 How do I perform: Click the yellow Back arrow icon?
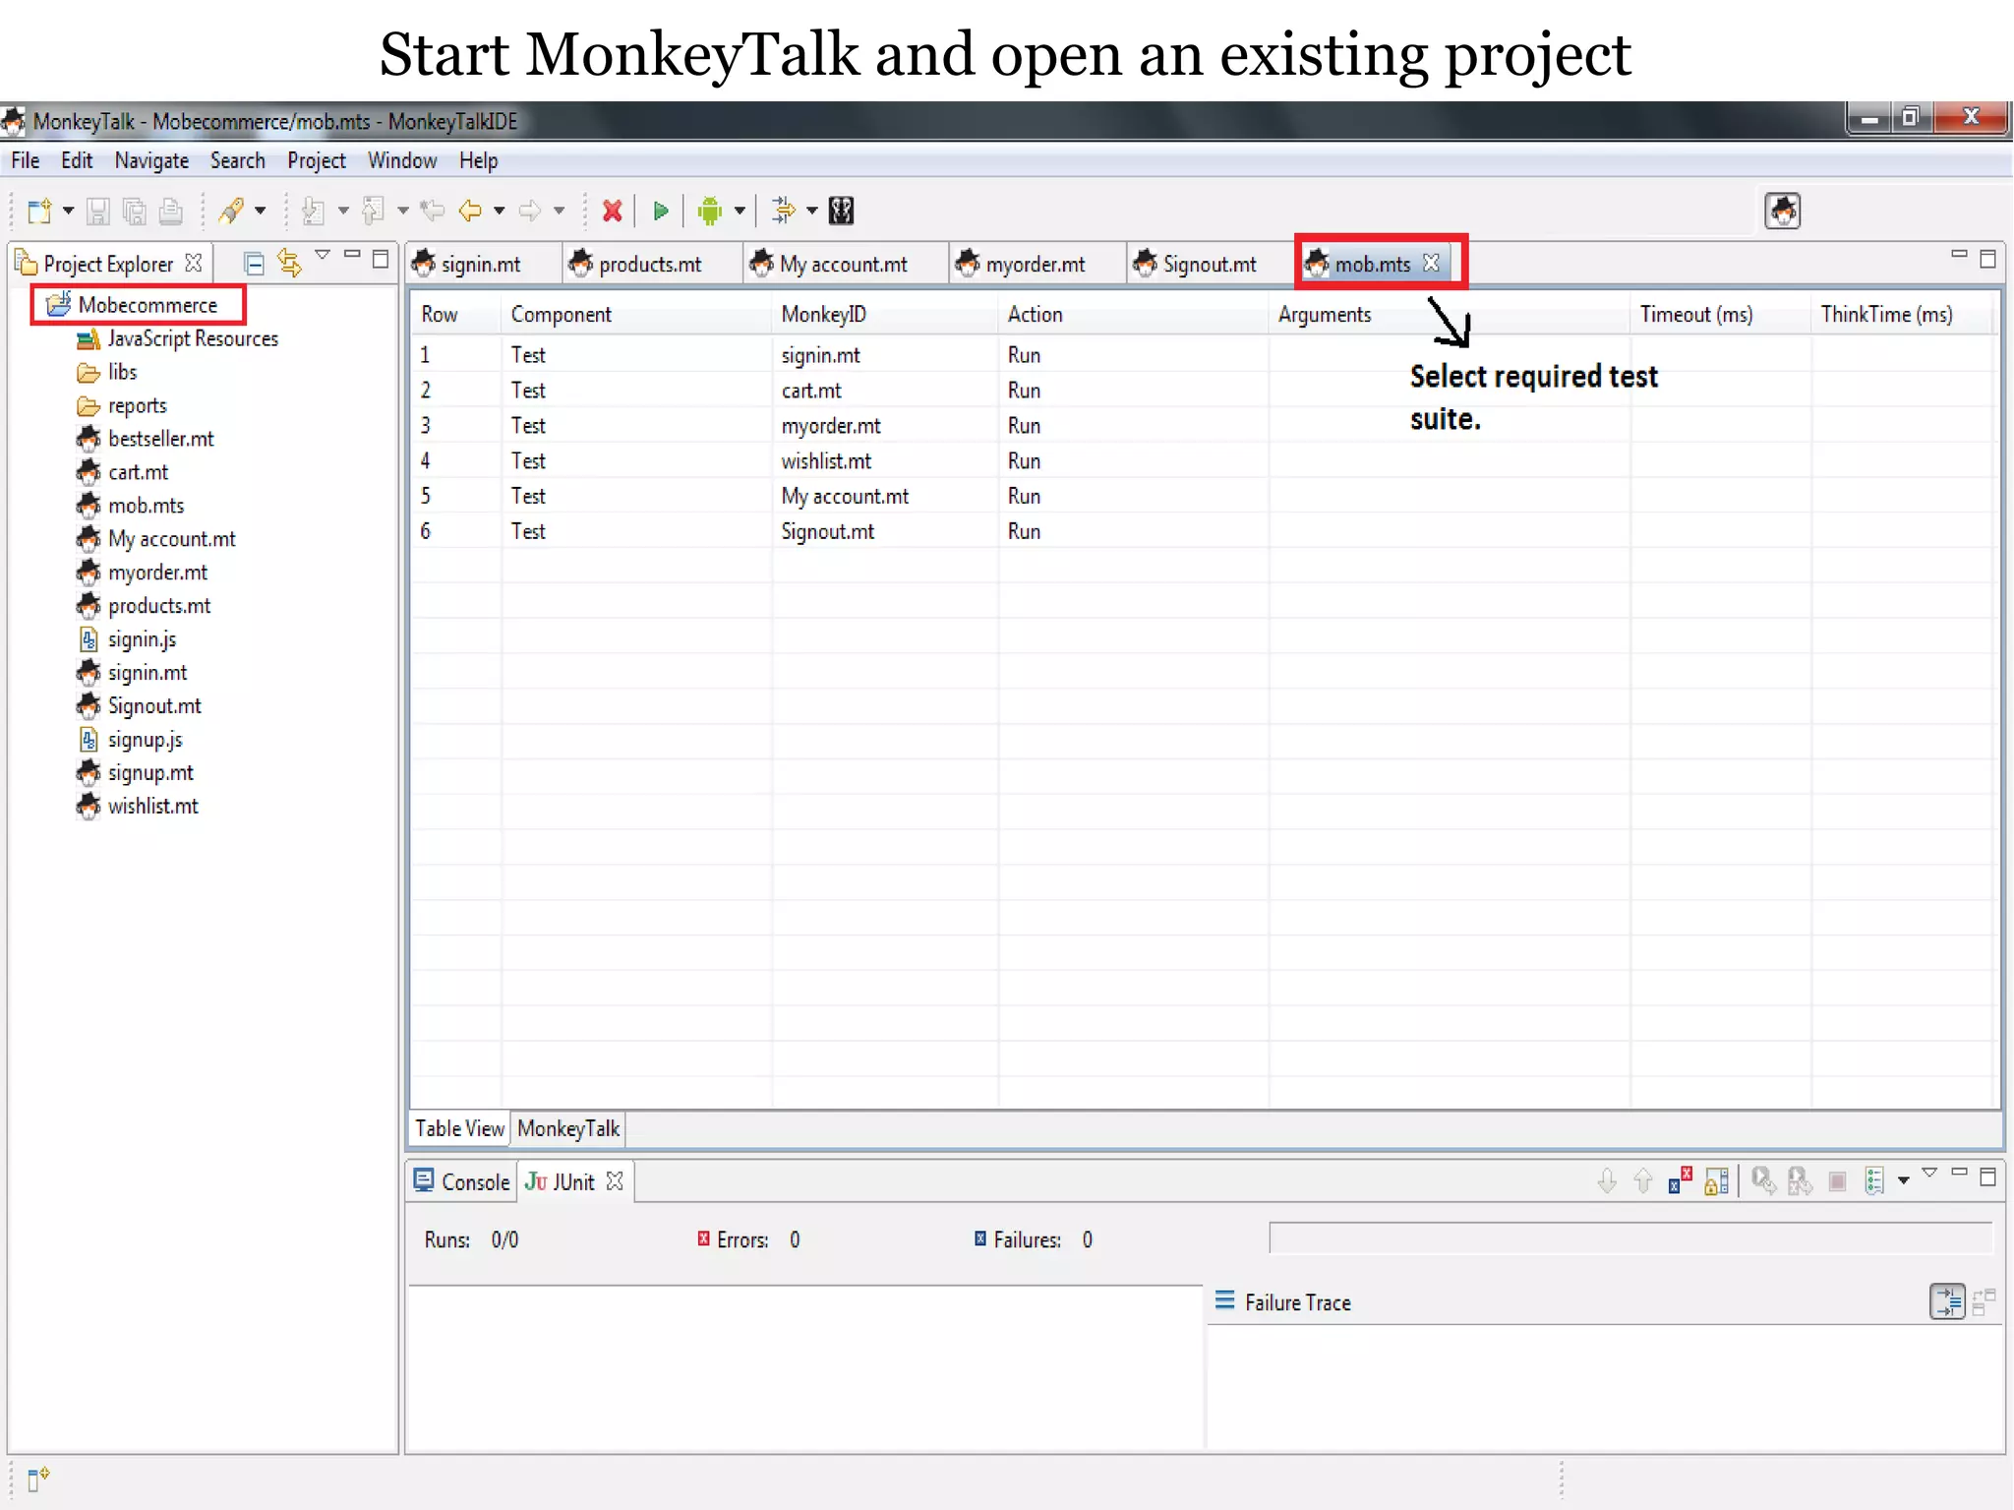click(x=470, y=211)
